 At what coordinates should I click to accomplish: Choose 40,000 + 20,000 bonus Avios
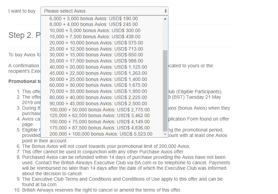coord(98,67)
